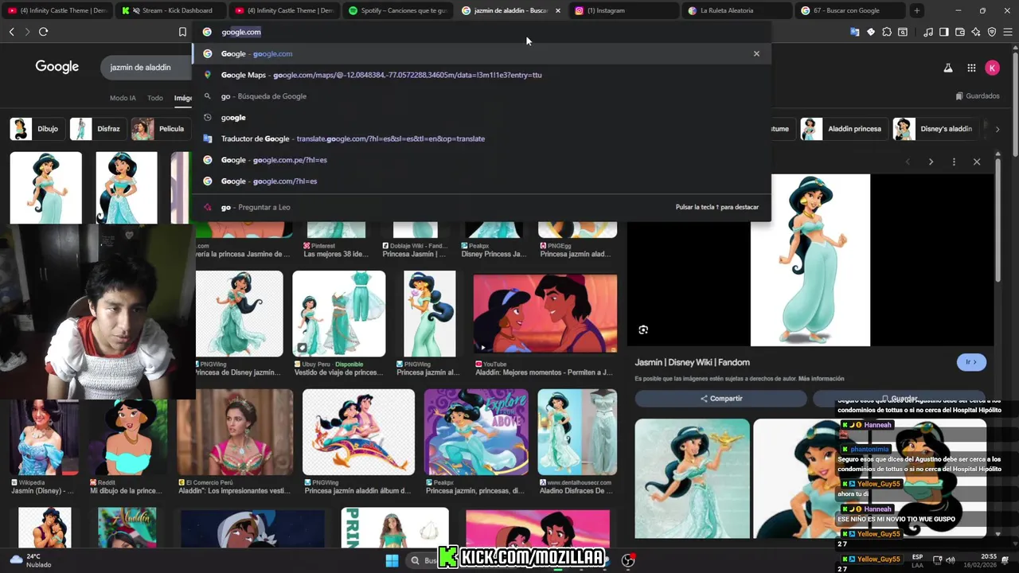The width and height of the screenshot is (1019, 573).
Task: Open the music playlist icon in the toolbar
Action: click(928, 32)
